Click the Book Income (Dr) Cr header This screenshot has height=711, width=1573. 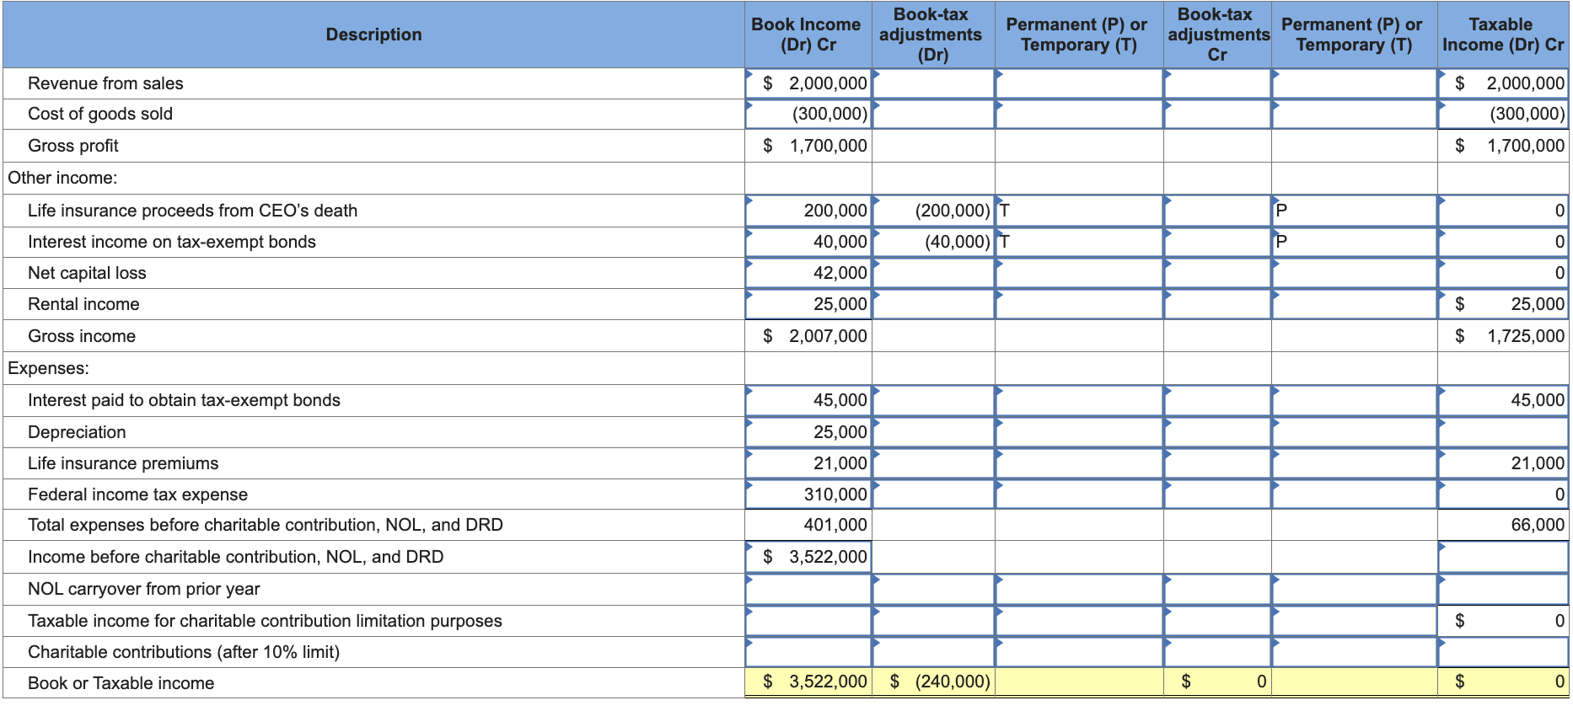[x=808, y=35]
